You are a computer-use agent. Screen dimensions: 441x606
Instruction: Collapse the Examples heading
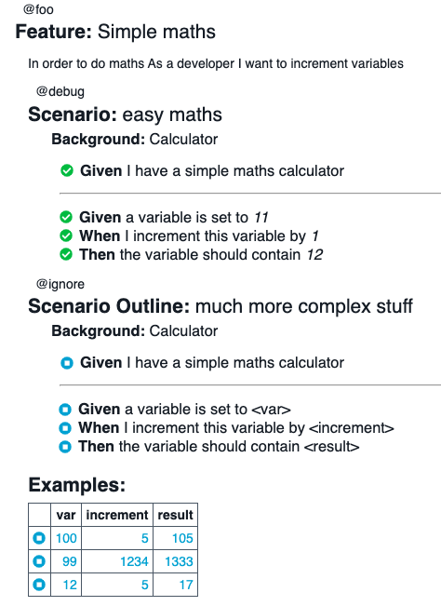click(77, 485)
